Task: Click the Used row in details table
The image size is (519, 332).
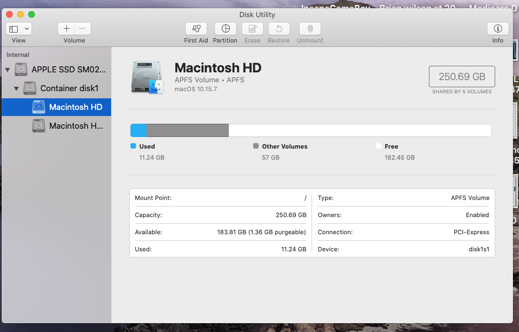Action: tap(221, 249)
